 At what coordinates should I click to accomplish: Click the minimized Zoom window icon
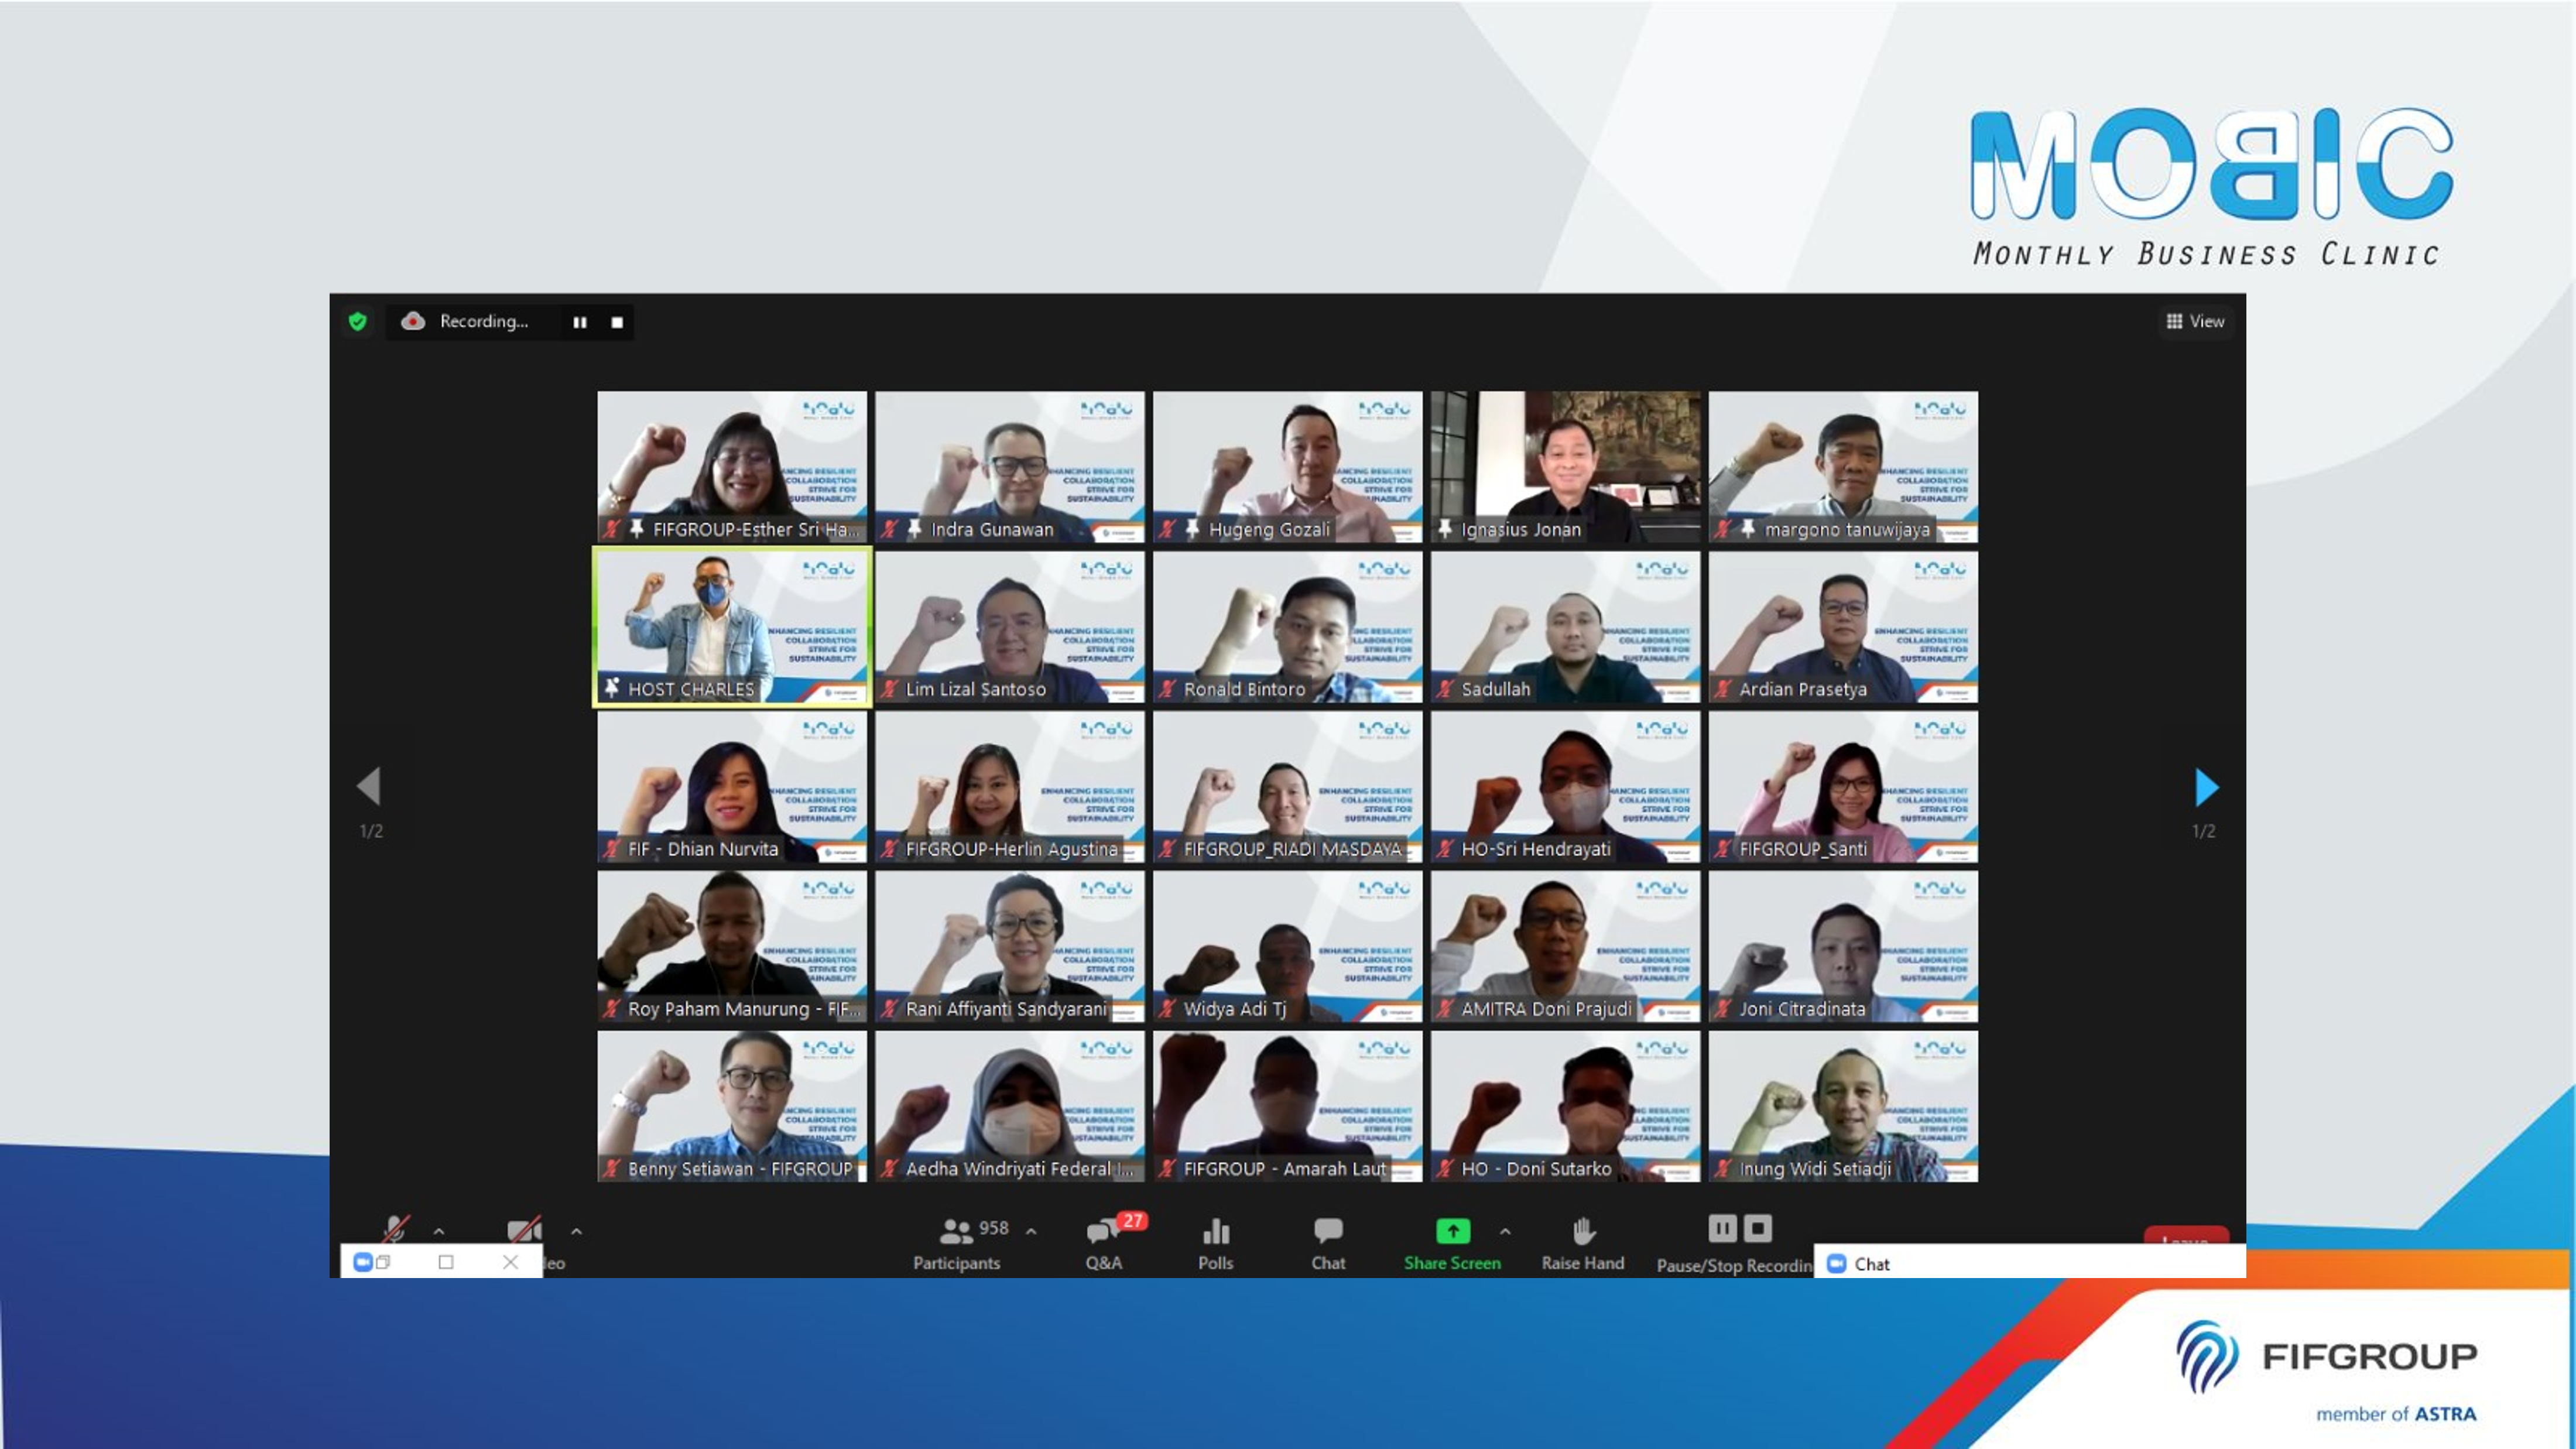pyautogui.click(x=363, y=1262)
